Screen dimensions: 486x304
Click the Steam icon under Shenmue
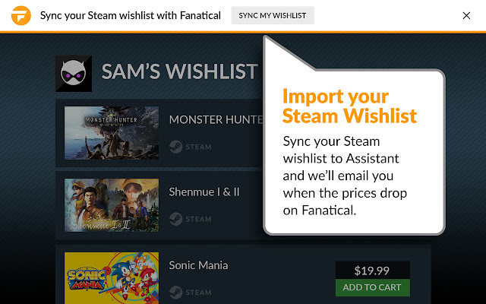176,219
